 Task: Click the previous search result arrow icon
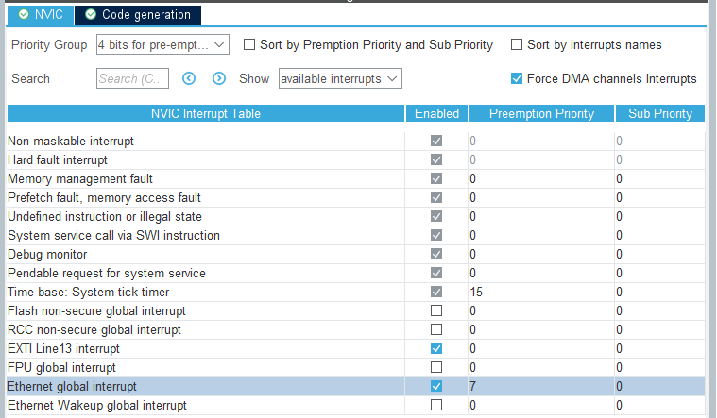coord(189,78)
